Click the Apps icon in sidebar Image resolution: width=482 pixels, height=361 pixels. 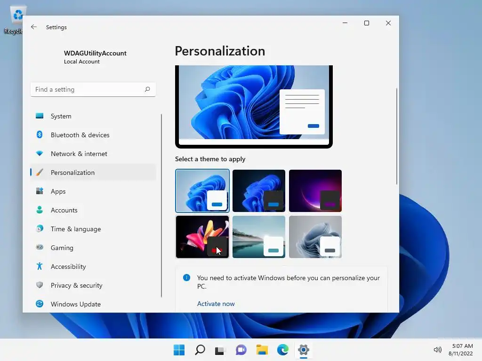pos(40,191)
